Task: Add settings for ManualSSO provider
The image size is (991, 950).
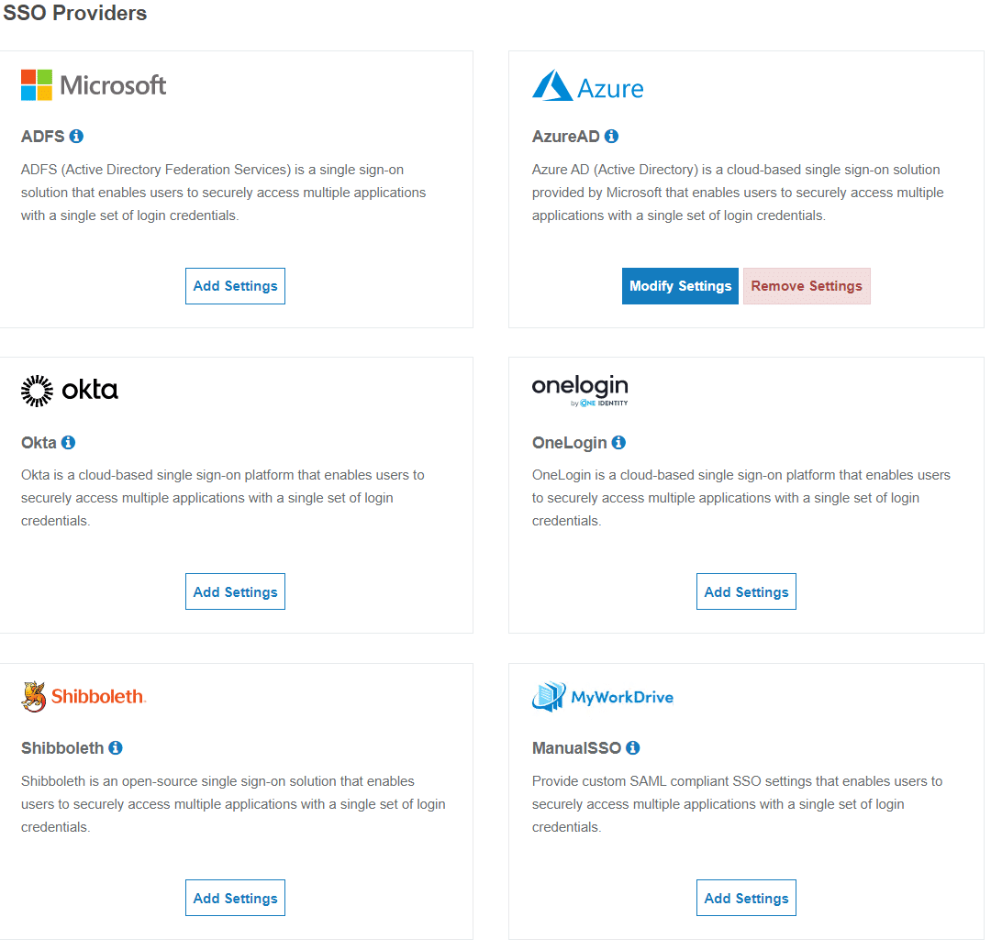Action: (746, 899)
